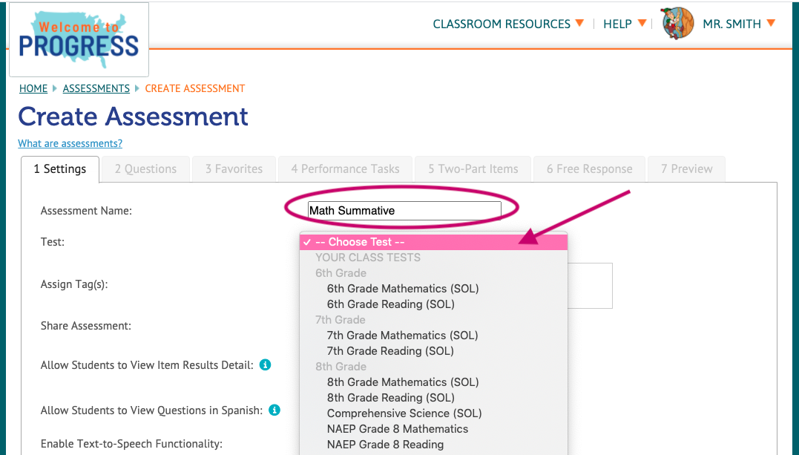
Task: Click the Welcome to Progress logo
Action: click(79, 40)
